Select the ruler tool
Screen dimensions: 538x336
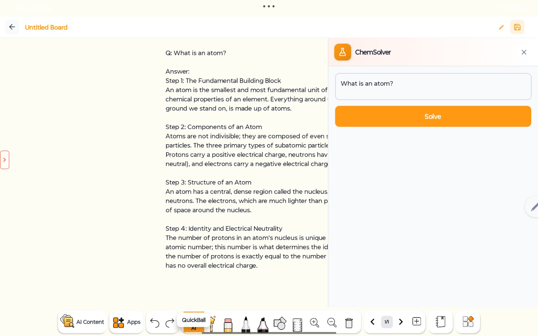click(297, 324)
